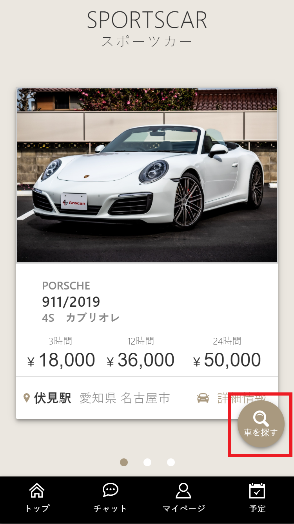Open チャット via the speech bubble icon
Image resolution: width=294 pixels, height=524 pixels.
tap(111, 491)
